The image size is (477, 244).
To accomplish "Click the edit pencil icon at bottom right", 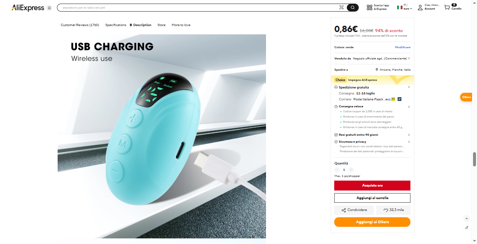I will pos(467,227).
